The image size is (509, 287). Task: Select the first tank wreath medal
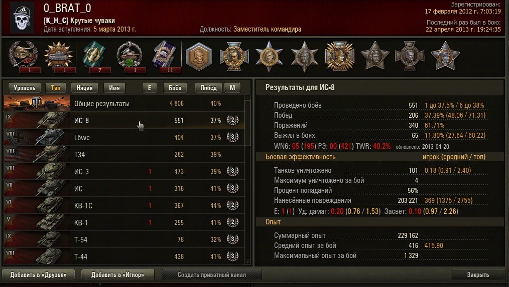(x=24, y=55)
